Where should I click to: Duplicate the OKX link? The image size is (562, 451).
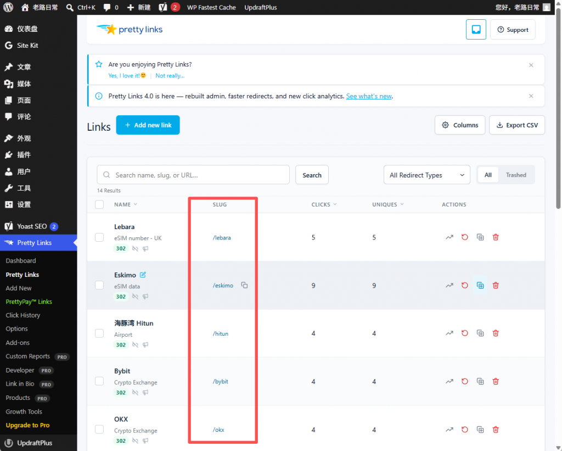click(480, 430)
